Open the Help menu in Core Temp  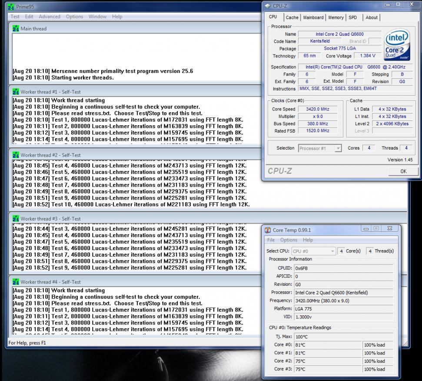(308, 240)
